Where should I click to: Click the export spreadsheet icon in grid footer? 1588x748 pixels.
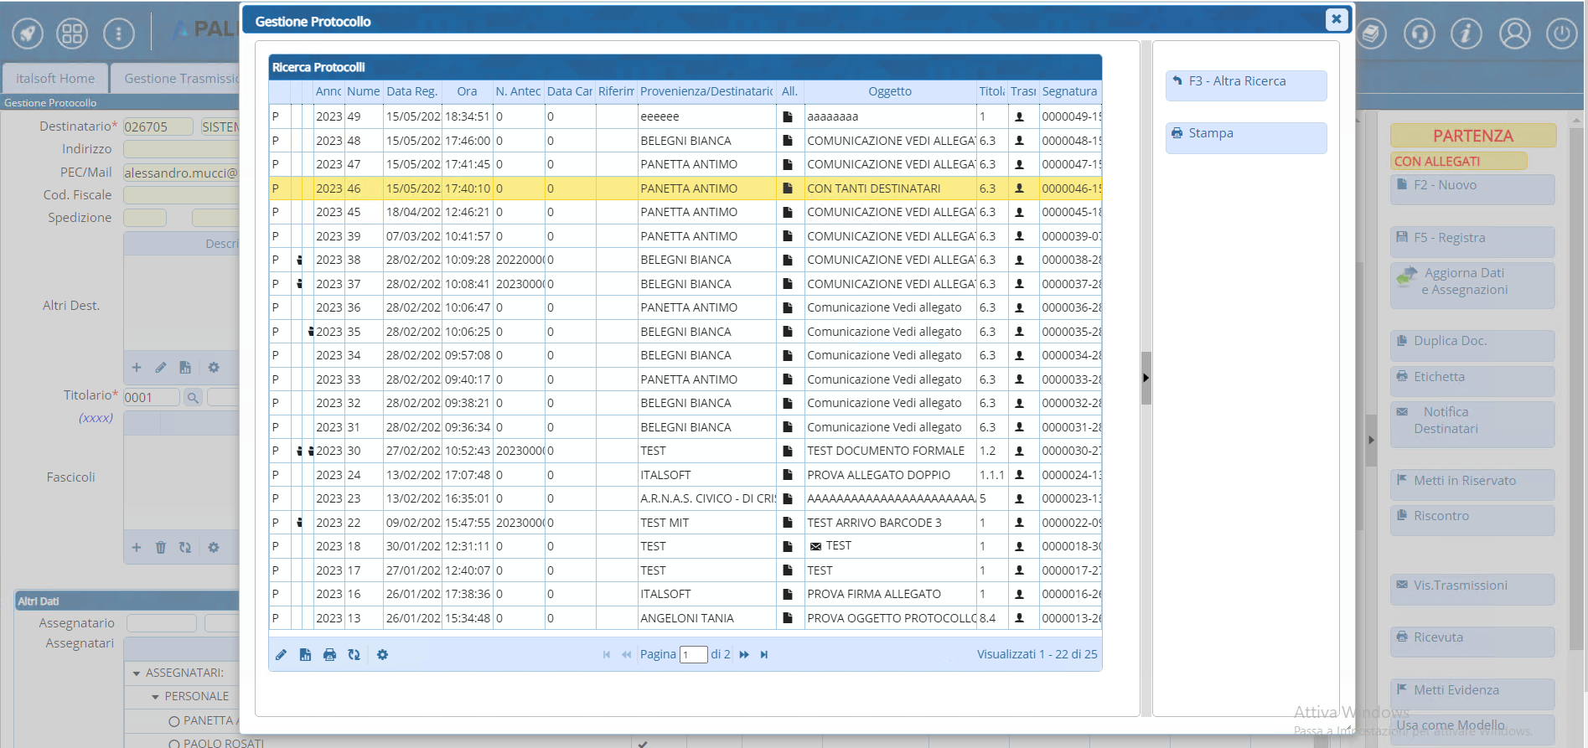click(x=305, y=655)
